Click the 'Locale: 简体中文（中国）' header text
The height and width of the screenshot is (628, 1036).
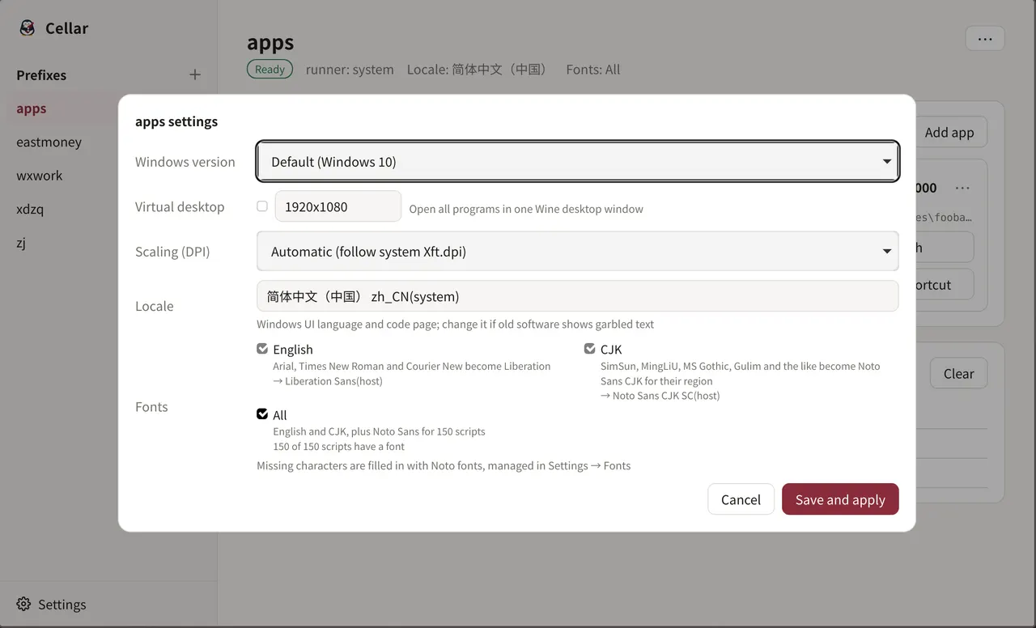coord(478,70)
